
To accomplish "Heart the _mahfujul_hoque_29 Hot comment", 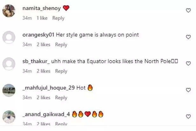I will tap(188, 90).
